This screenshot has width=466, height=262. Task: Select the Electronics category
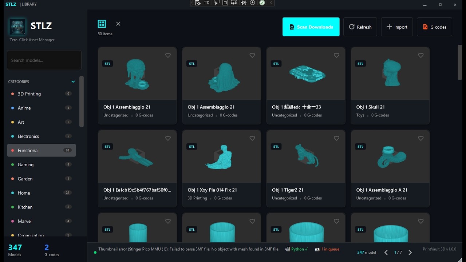tap(42, 136)
